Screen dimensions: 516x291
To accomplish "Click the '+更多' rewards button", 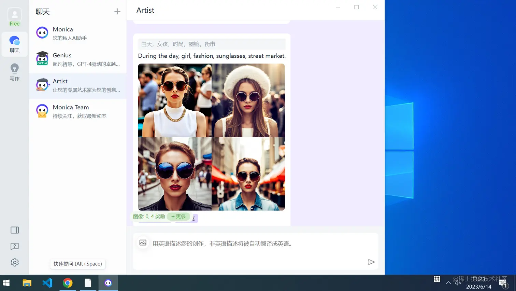I will click(178, 217).
